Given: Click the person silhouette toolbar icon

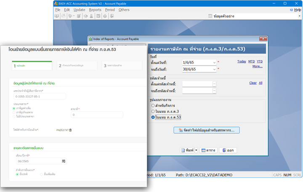Looking at the screenshot, I should pos(91,16).
